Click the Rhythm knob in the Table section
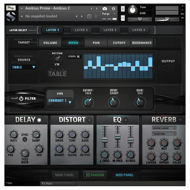 coord(57,59)
